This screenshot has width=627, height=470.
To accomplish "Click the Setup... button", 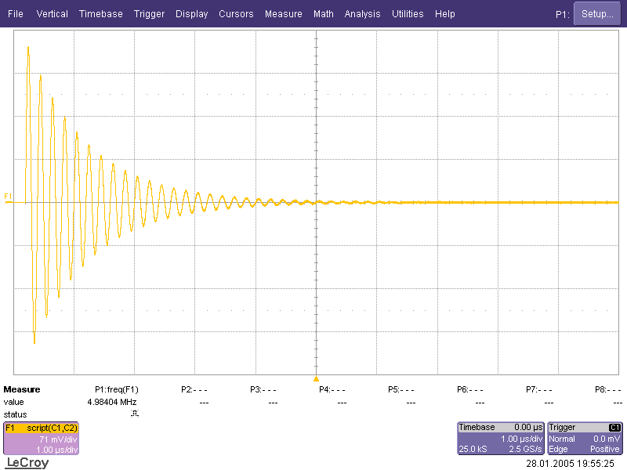I will pos(597,14).
